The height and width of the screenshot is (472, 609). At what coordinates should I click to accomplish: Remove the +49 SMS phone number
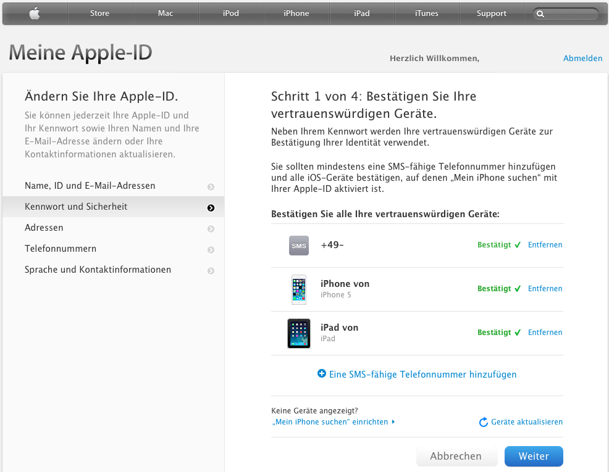click(545, 245)
